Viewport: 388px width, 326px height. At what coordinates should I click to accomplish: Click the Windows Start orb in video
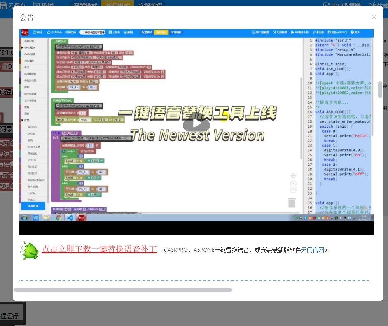pyautogui.click(x=25, y=218)
